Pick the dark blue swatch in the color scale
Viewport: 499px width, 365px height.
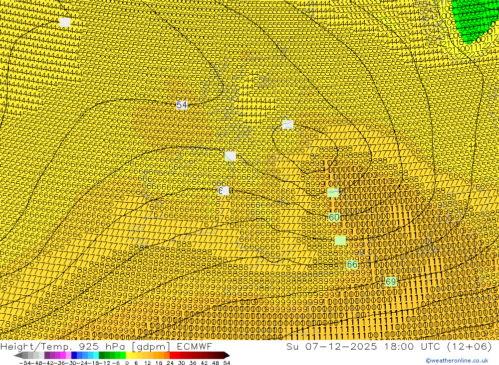(x=74, y=355)
